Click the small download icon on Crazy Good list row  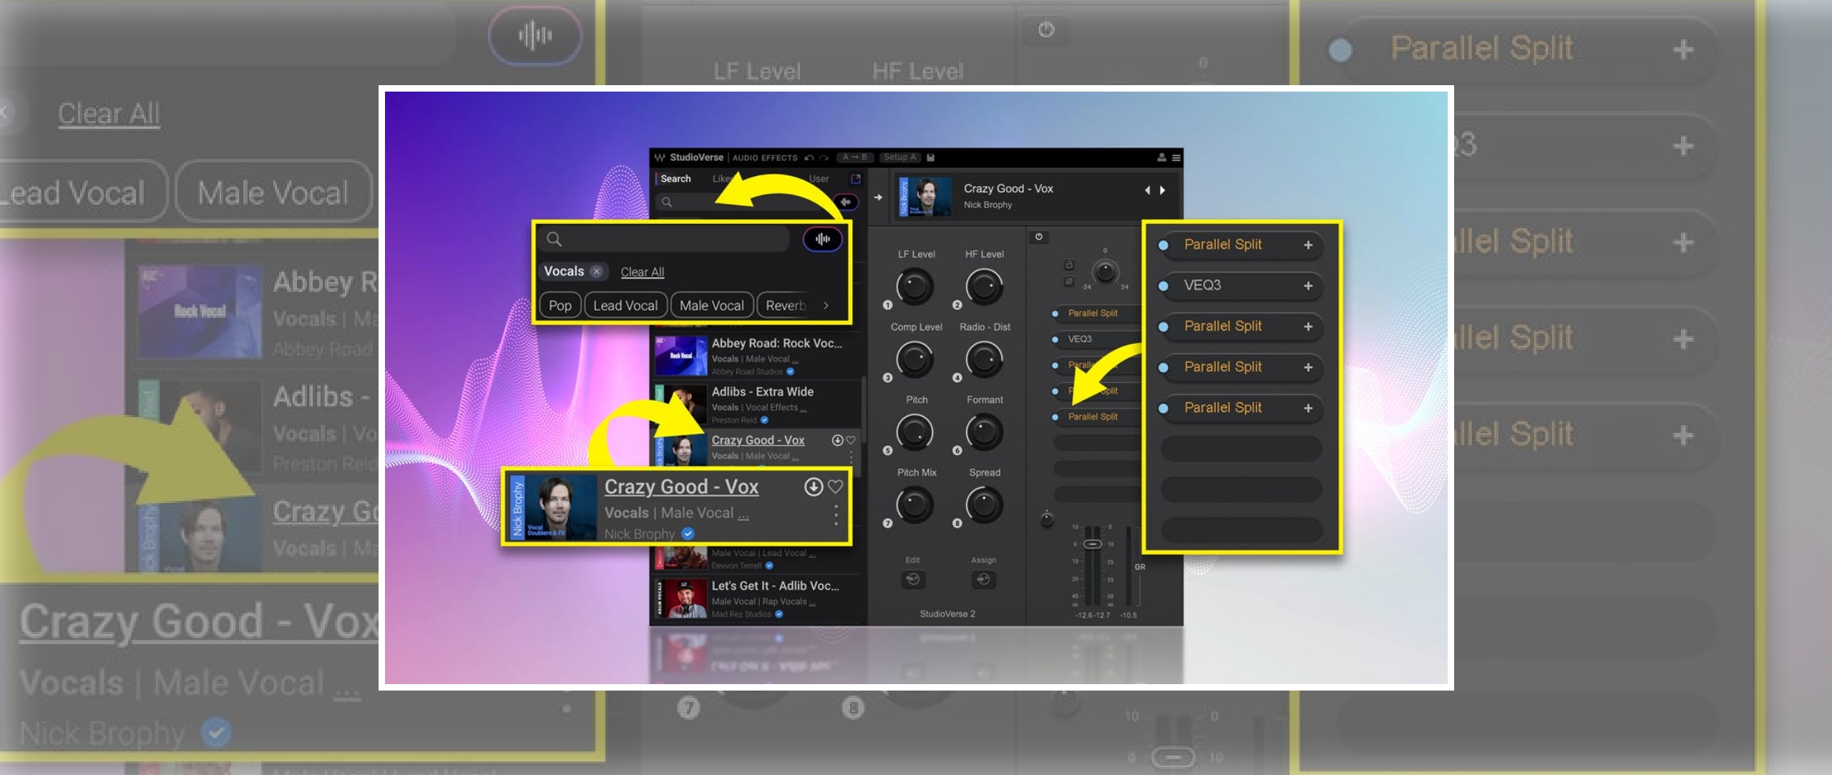837,440
